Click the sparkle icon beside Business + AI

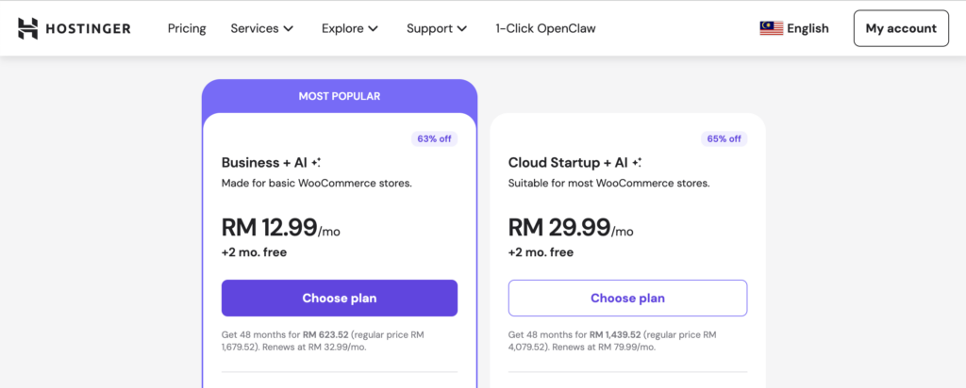point(316,163)
